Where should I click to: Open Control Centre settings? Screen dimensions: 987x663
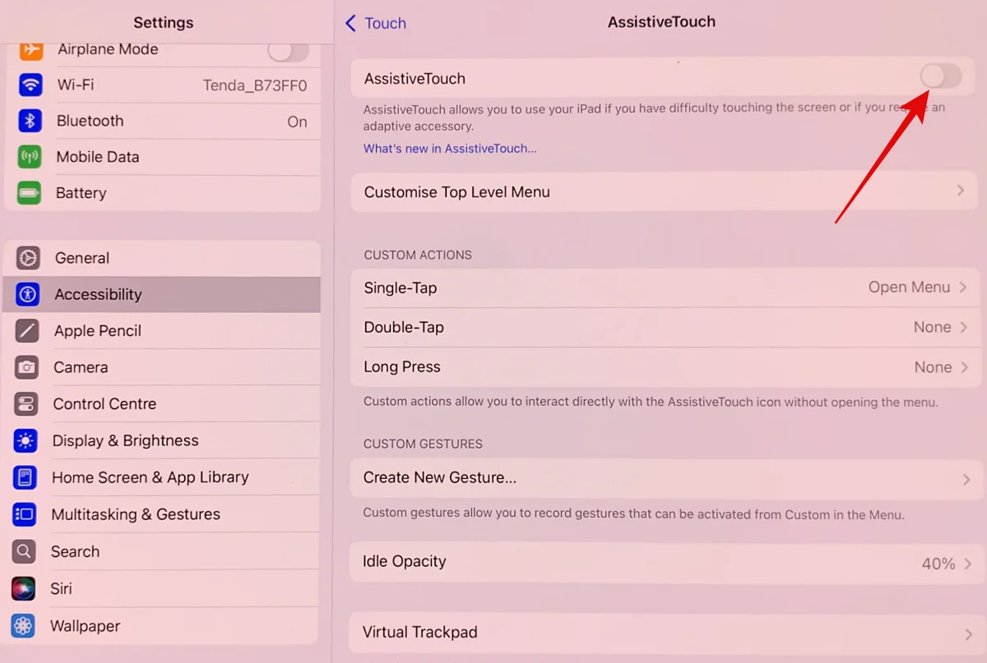[x=161, y=404]
